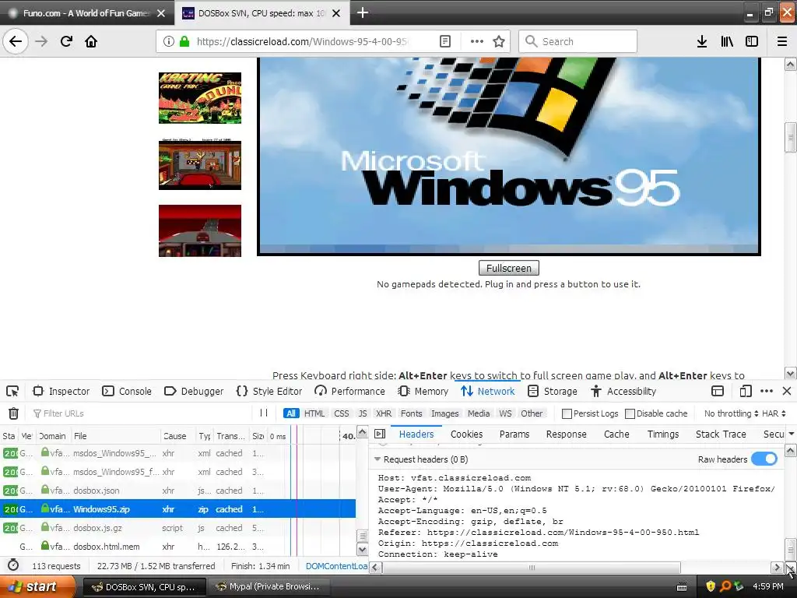Toggle reader view in address bar
Image resolution: width=797 pixels, height=598 pixels.
444,41
